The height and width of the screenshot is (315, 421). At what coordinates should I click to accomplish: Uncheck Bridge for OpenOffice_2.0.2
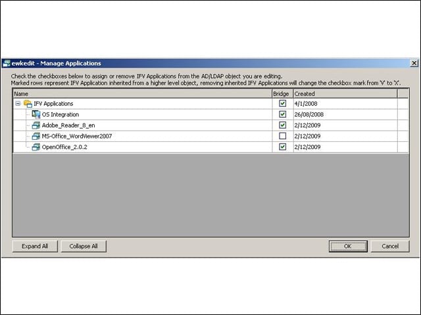(x=282, y=147)
